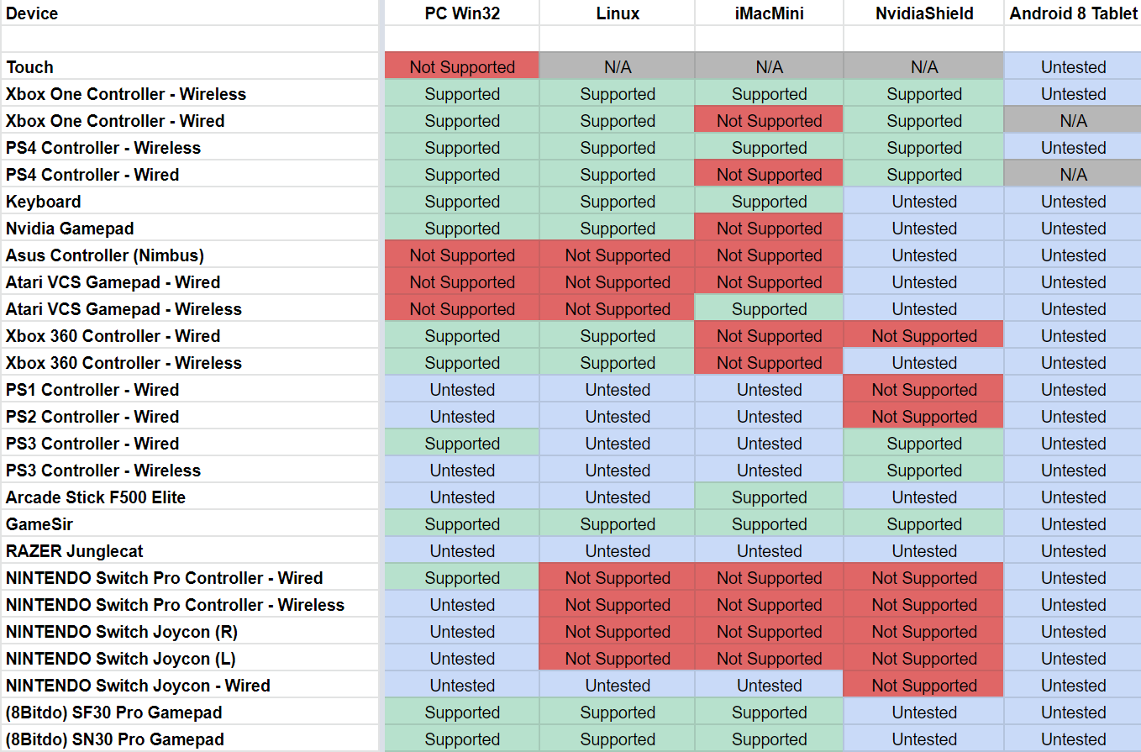Click the PC Win32 column header
This screenshot has width=1141, height=752.
pyautogui.click(x=462, y=13)
